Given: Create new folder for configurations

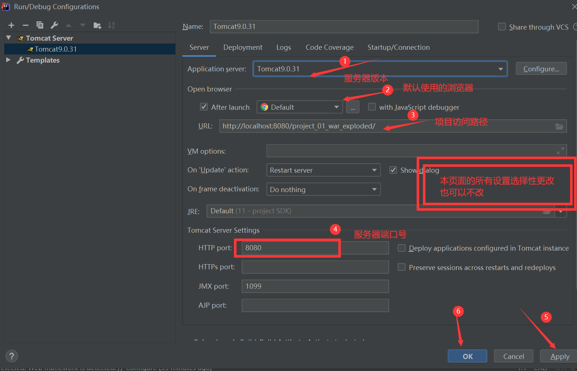Looking at the screenshot, I should (x=97, y=25).
